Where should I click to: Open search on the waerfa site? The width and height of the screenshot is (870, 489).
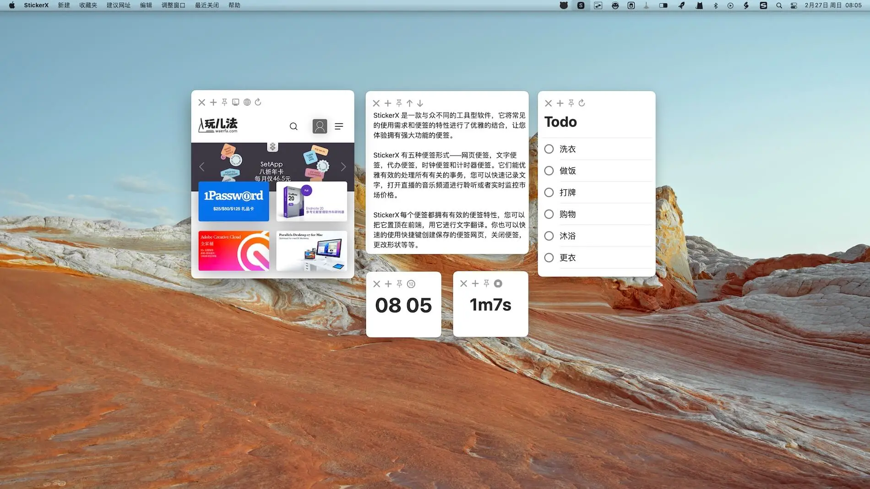coord(294,126)
